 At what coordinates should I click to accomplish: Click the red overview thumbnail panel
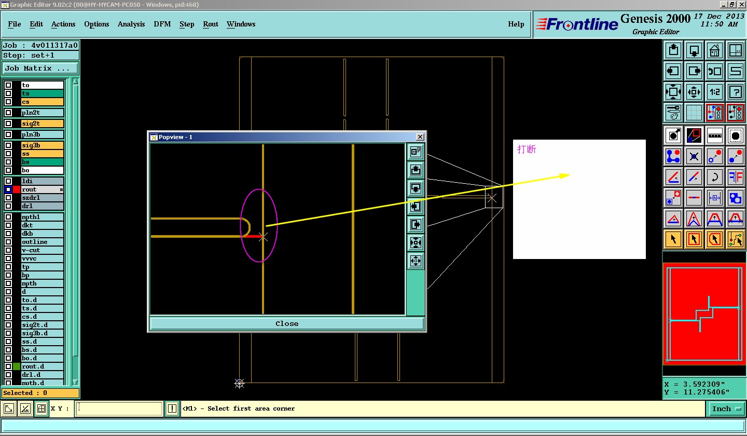(704, 314)
